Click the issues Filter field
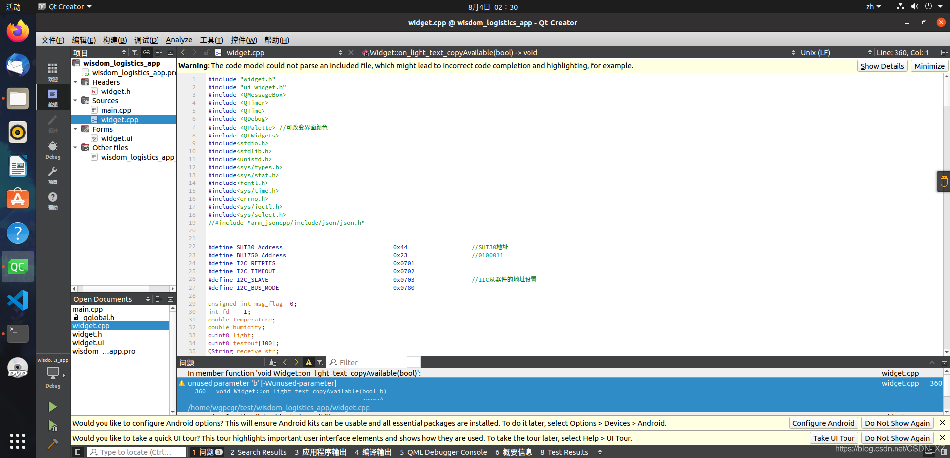This screenshot has width=950, height=458. (374, 362)
